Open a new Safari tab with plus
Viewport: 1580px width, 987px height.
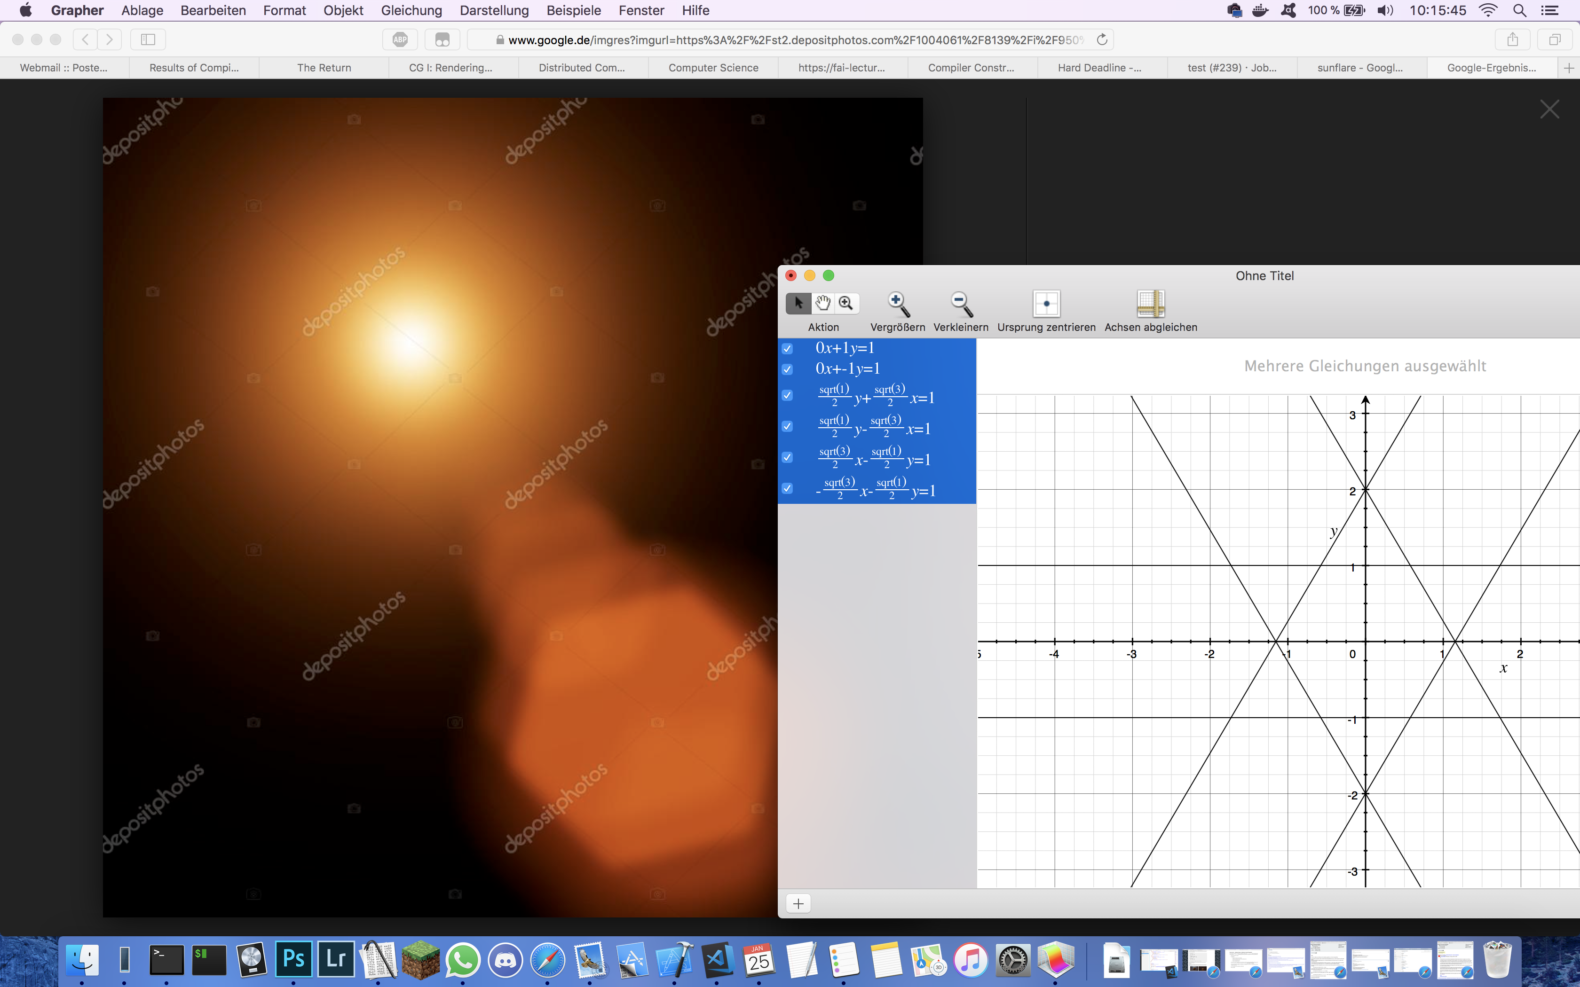tap(1569, 68)
